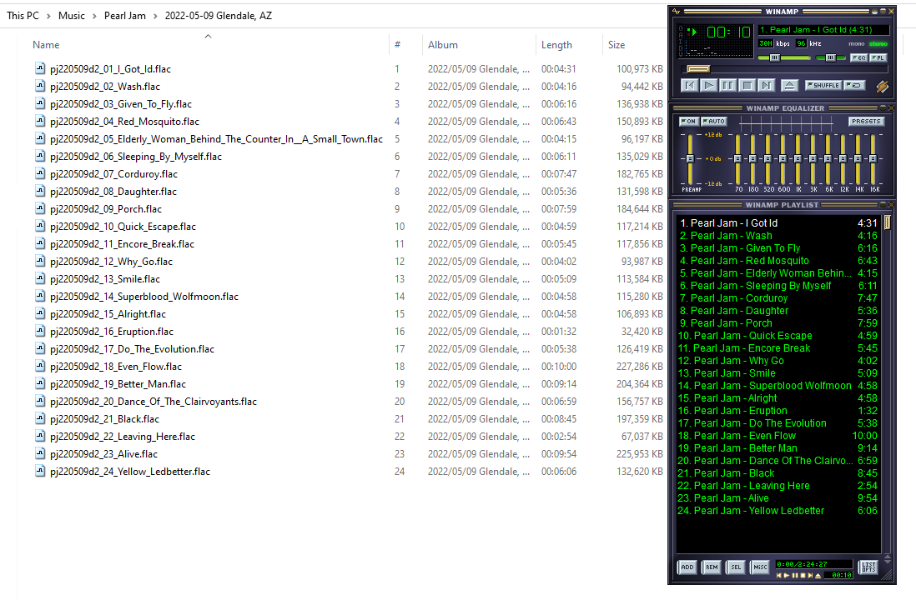Go to This PC in breadcrumb path
Screen dimensions: 916x600
tap(23, 16)
